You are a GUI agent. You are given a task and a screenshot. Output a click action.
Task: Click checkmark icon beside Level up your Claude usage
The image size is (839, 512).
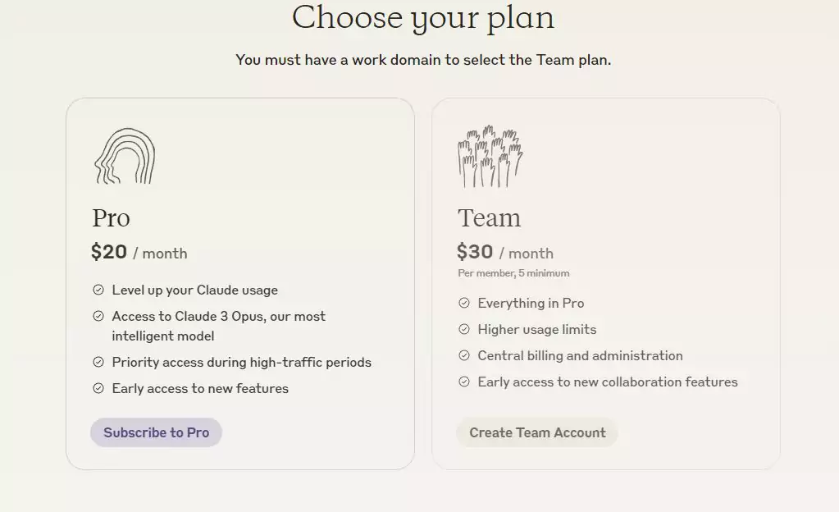(x=98, y=290)
